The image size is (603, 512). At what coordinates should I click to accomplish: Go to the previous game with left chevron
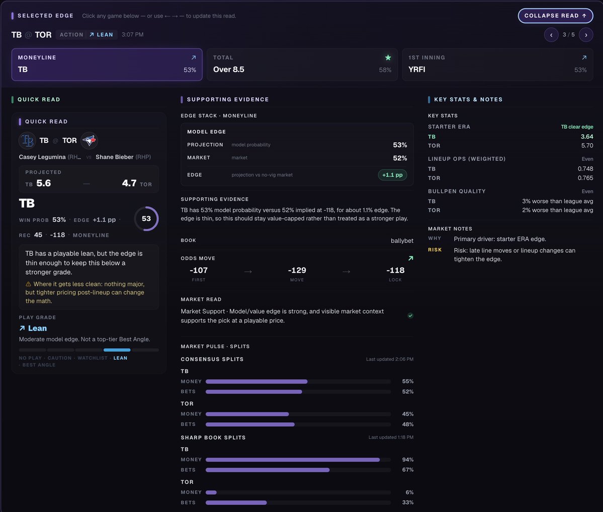(551, 35)
